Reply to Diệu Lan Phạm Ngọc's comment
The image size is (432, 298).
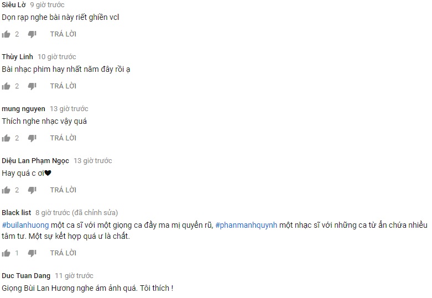click(x=63, y=190)
